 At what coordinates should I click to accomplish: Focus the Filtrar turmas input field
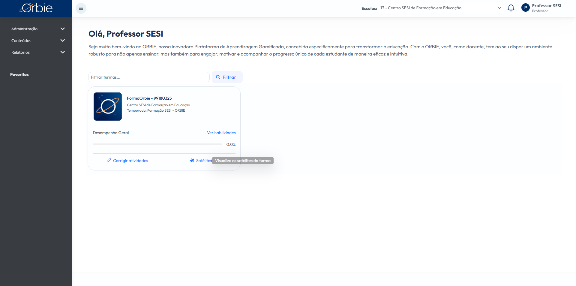point(149,77)
